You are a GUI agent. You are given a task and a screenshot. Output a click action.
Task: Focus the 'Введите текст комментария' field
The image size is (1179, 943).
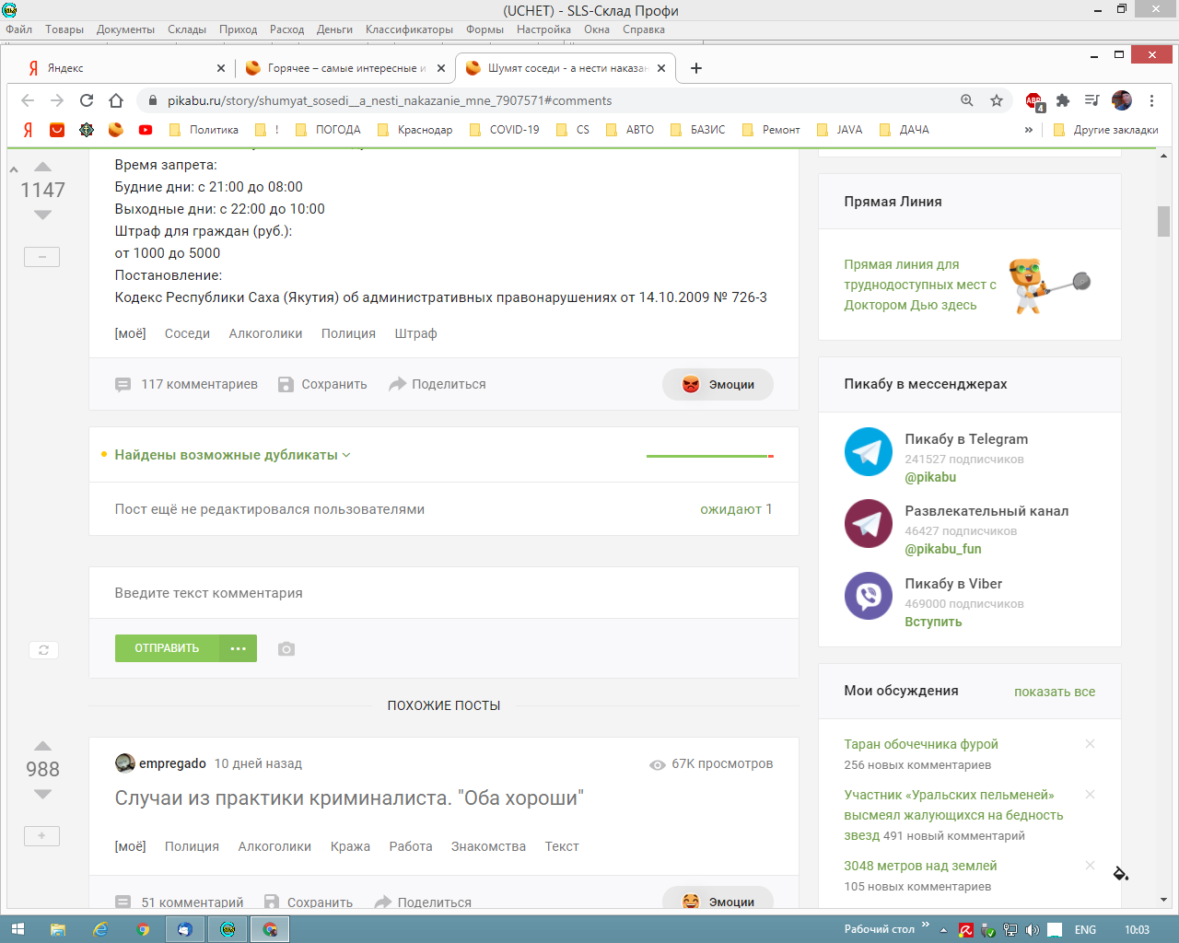point(444,593)
